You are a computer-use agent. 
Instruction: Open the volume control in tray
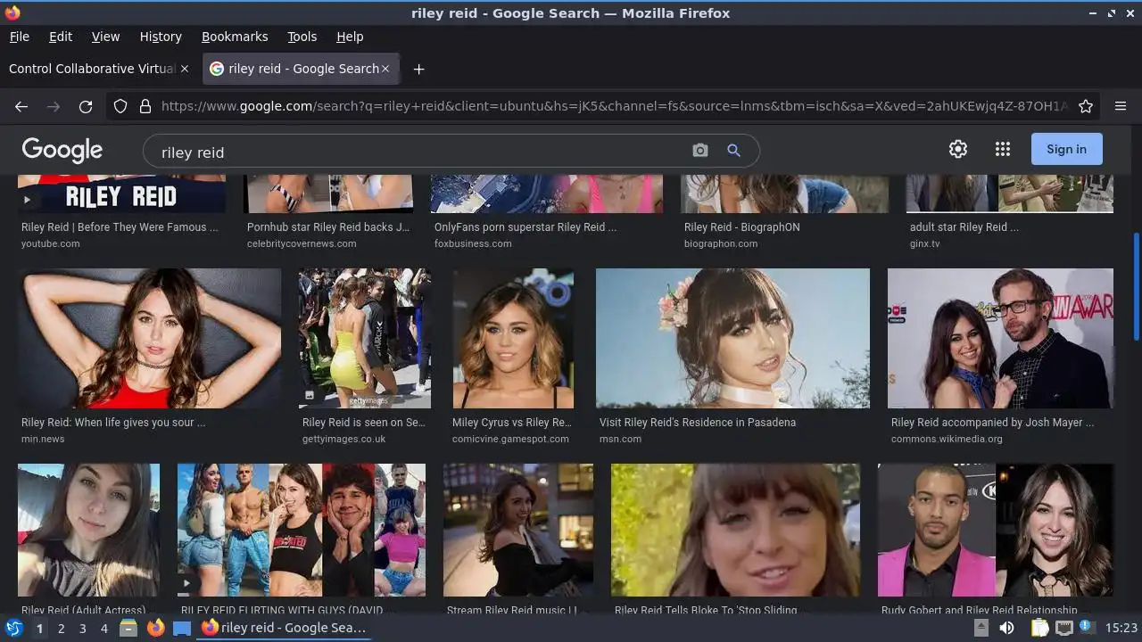1006,628
